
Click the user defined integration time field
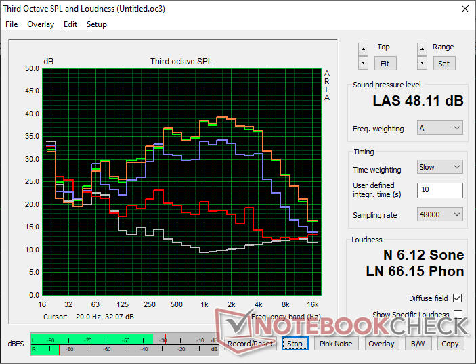(x=439, y=190)
